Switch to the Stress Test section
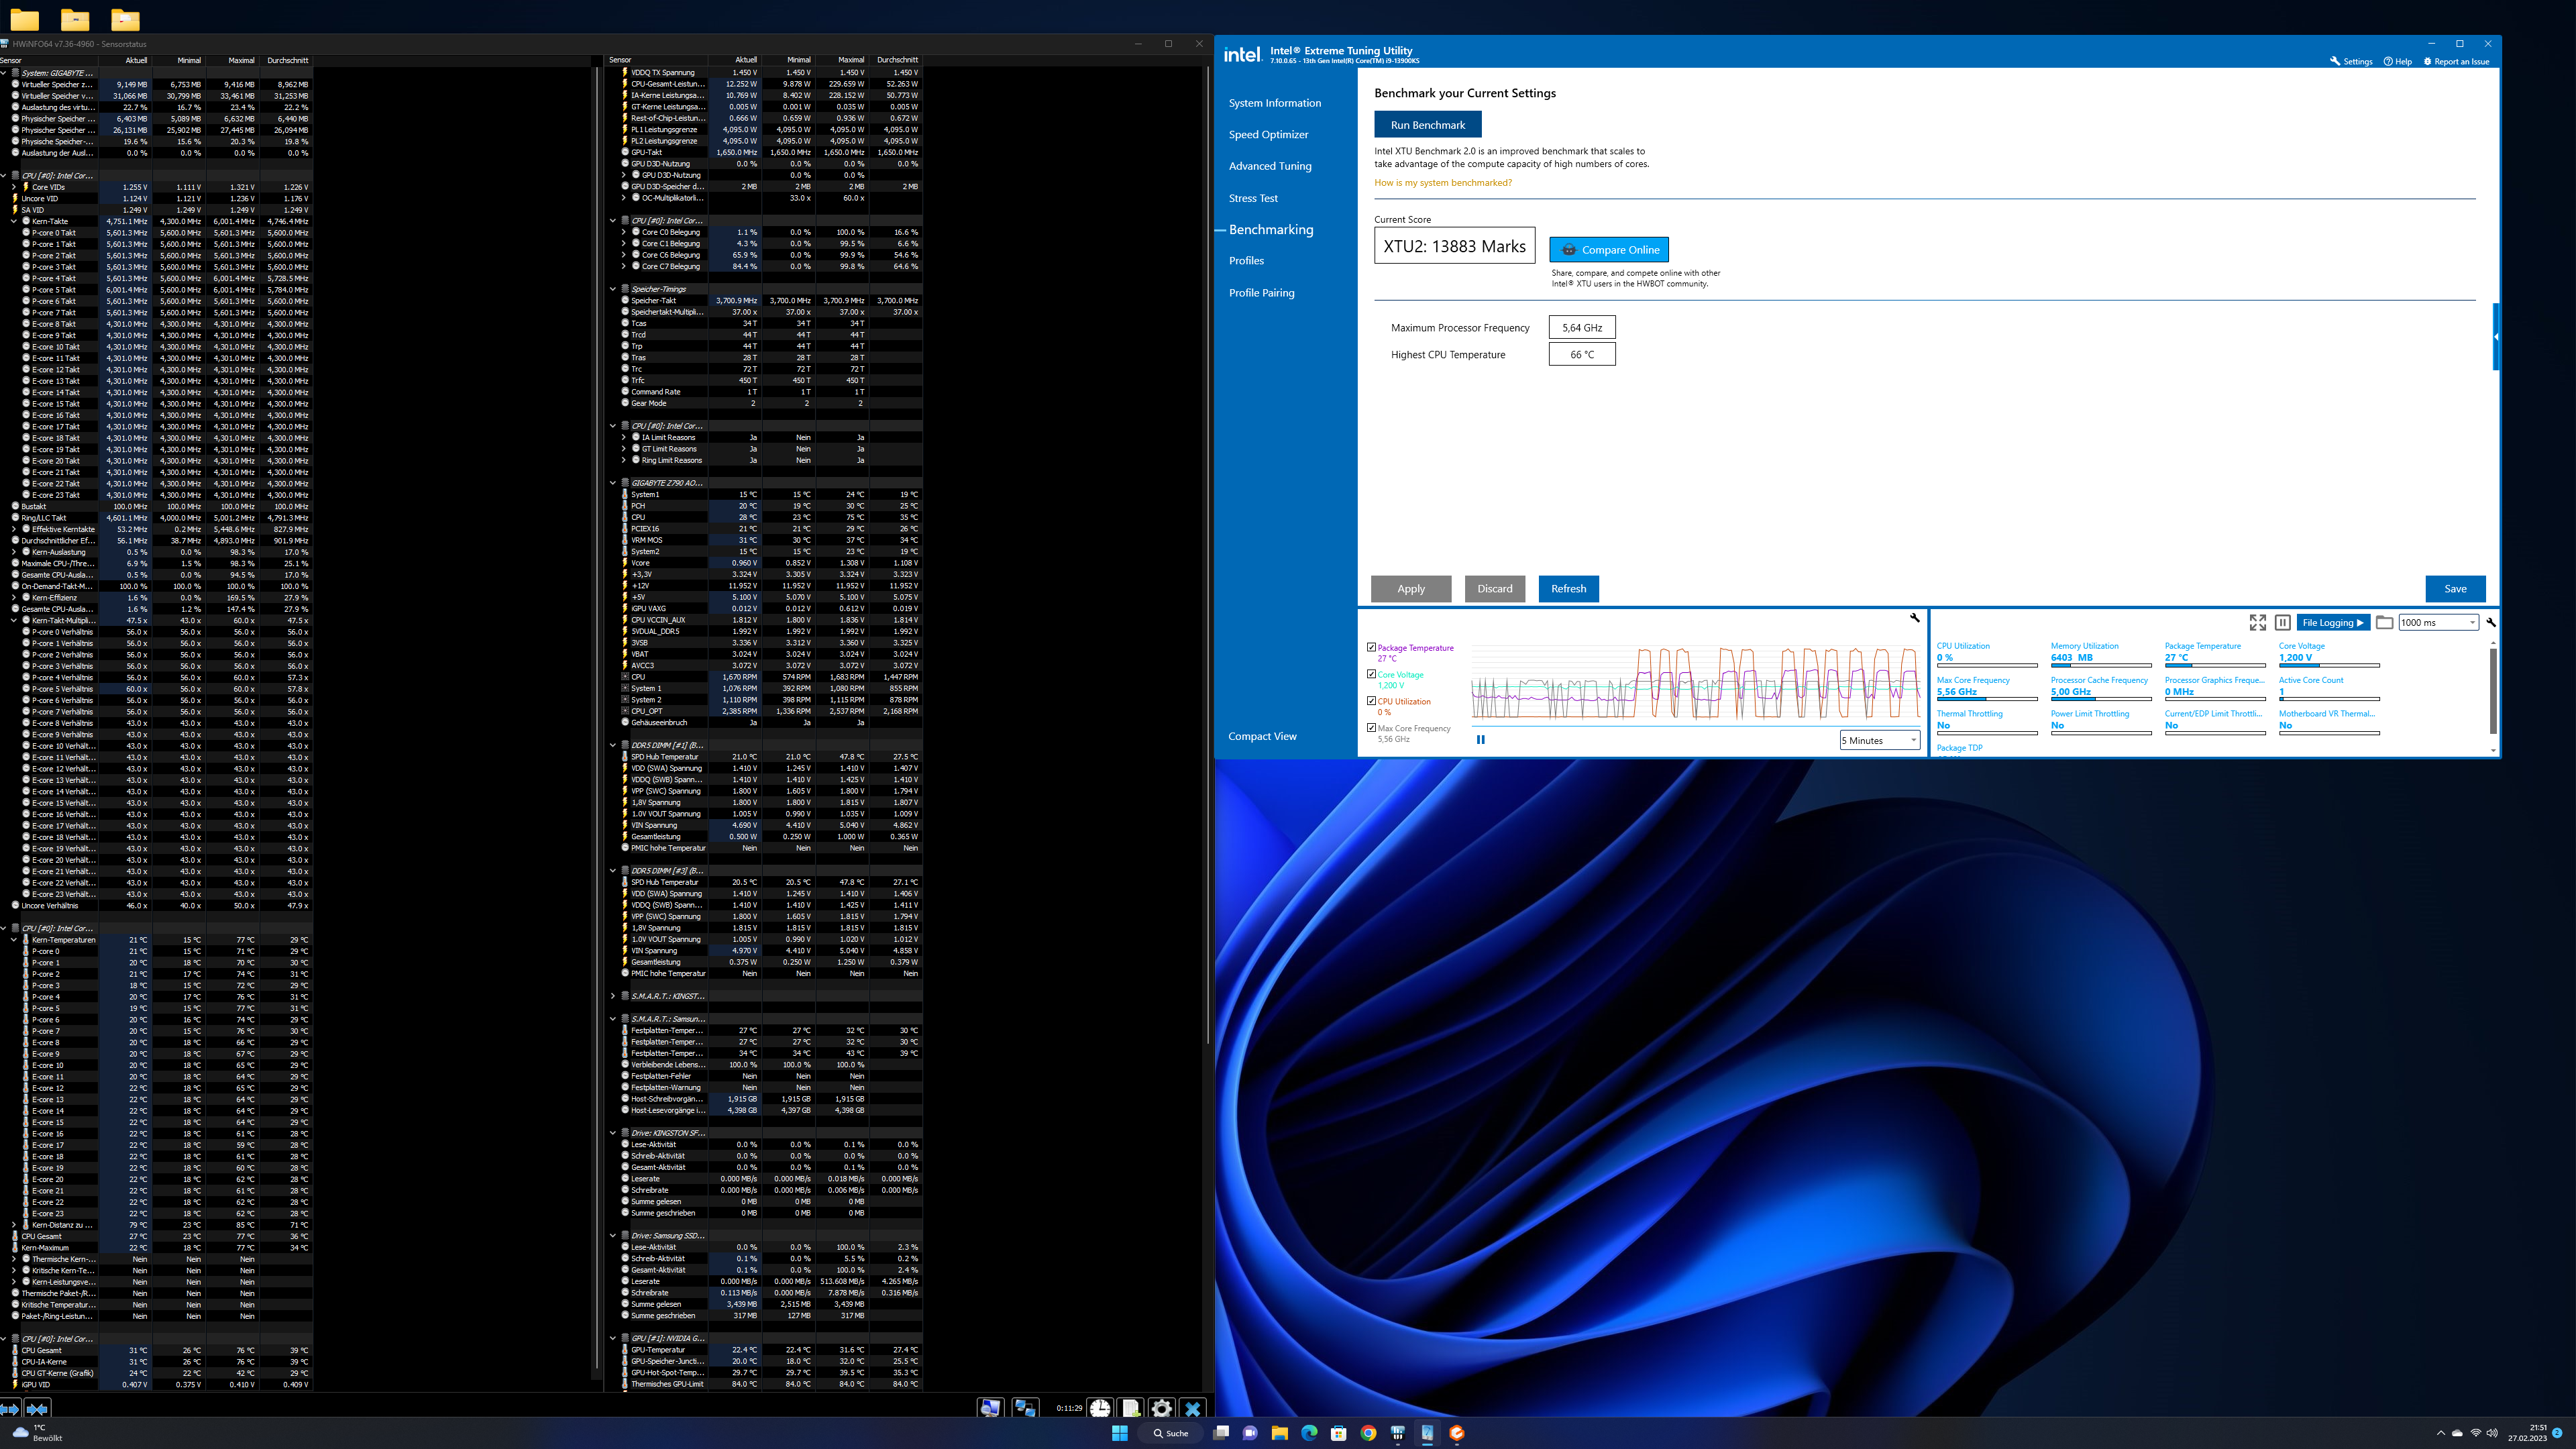This screenshot has width=2576, height=1449. click(x=1253, y=198)
